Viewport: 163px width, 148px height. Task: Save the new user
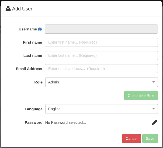pyautogui.click(x=150, y=139)
